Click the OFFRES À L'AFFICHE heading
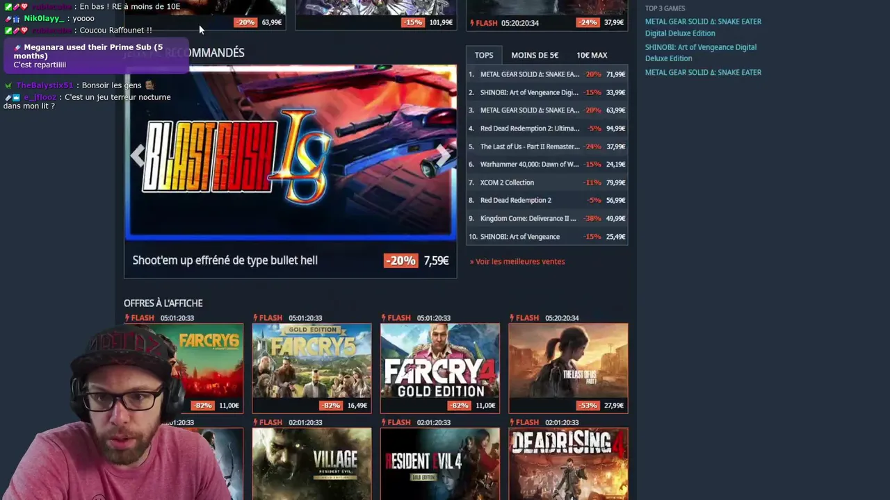The height and width of the screenshot is (500, 890). [163, 303]
